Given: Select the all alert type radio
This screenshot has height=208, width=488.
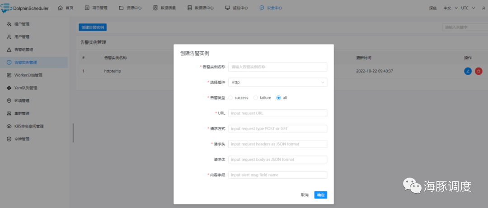Looking at the screenshot, I should 278,98.
